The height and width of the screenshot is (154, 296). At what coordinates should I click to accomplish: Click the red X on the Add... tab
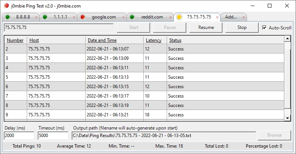click(244, 17)
